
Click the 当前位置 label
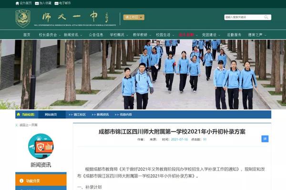click(29, 114)
